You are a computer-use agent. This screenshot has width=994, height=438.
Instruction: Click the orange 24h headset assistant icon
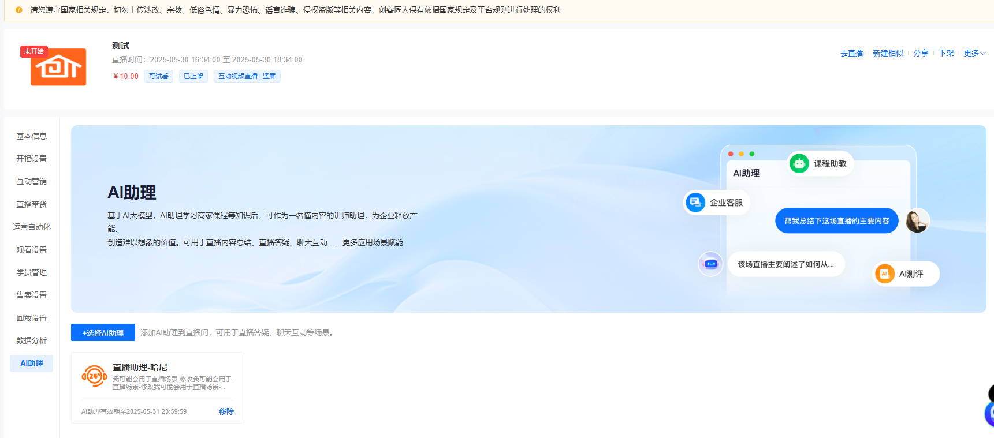click(x=94, y=376)
